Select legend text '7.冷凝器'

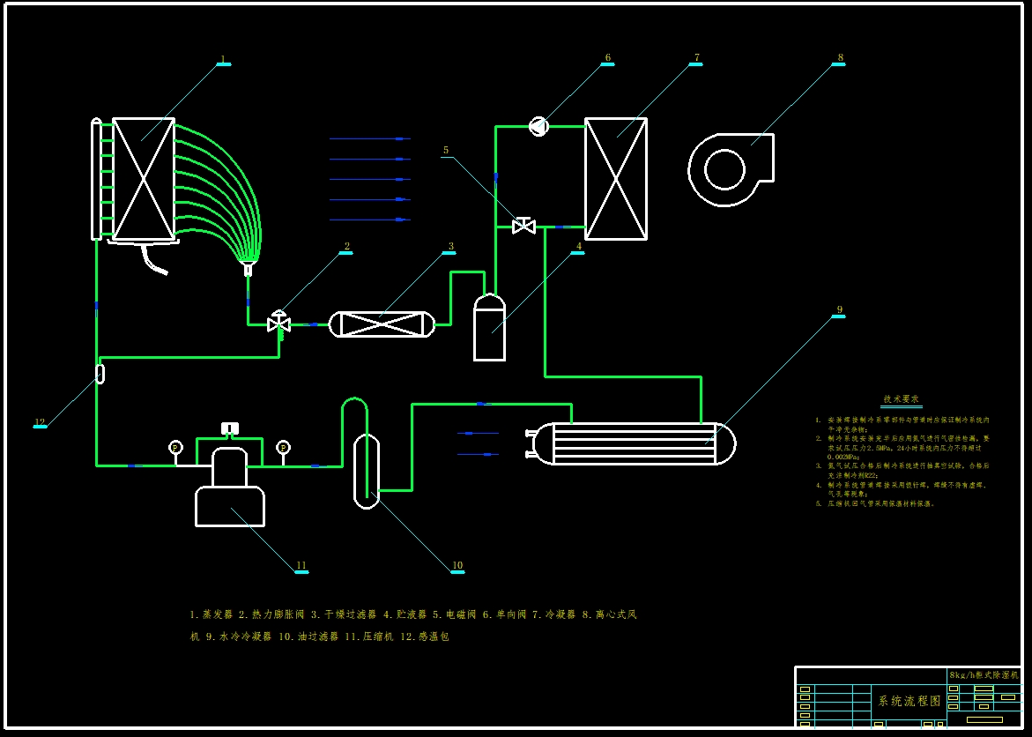coord(553,614)
